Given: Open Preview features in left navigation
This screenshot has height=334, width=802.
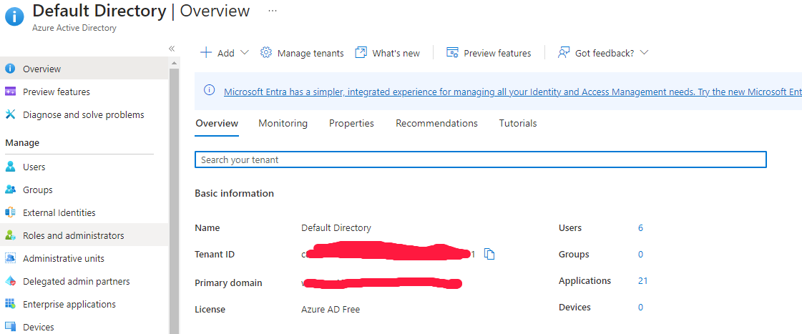Looking at the screenshot, I should click(x=84, y=92).
